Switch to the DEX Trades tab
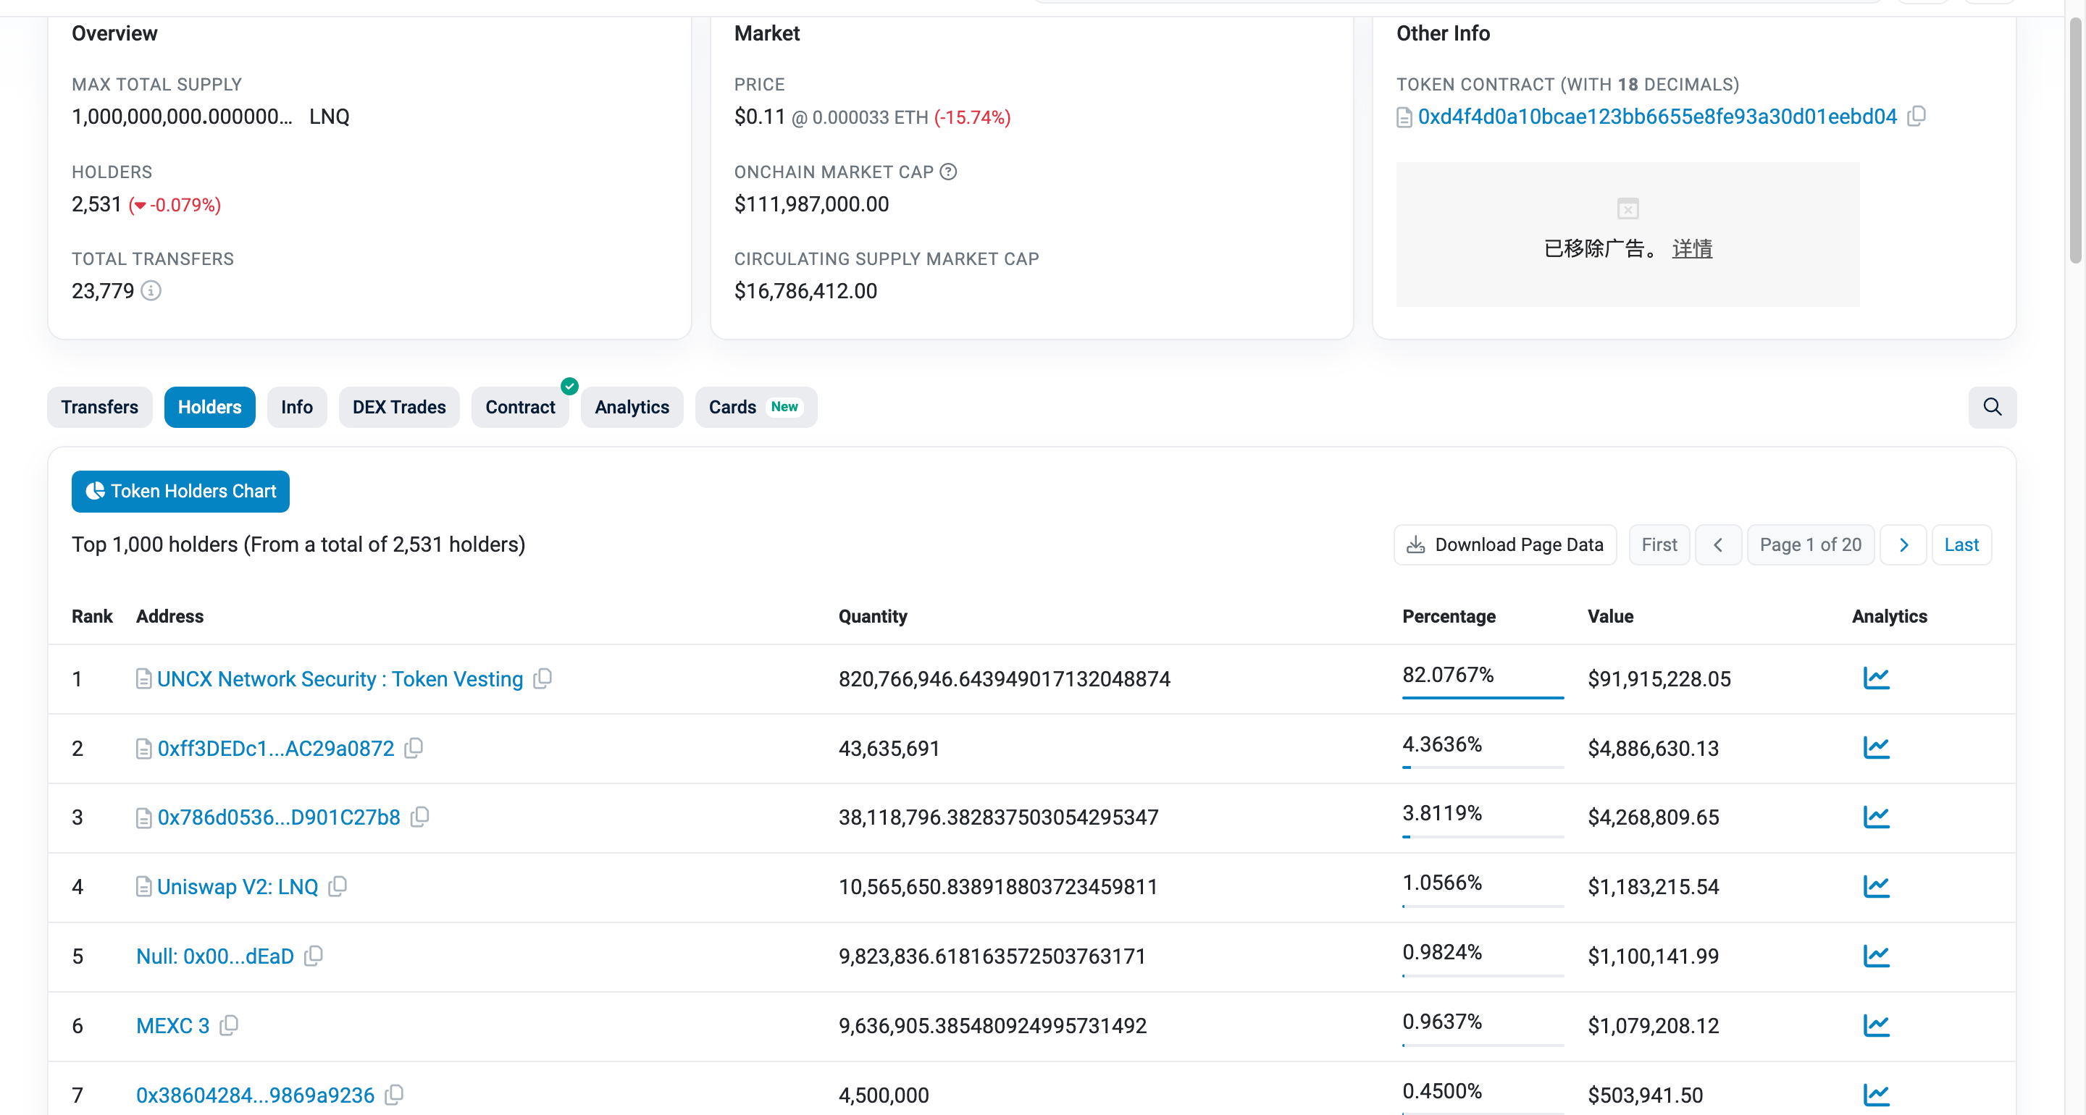2086x1115 pixels. (398, 407)
